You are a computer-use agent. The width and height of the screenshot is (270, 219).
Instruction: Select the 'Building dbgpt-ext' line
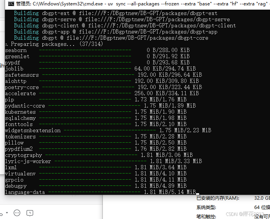116,13
